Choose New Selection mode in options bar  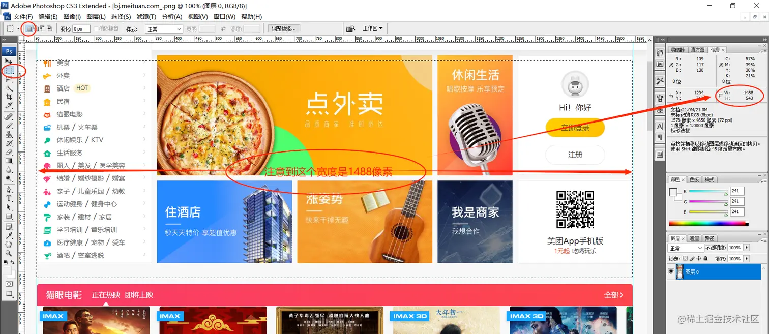pyautogui.click(x=29, y=28)
